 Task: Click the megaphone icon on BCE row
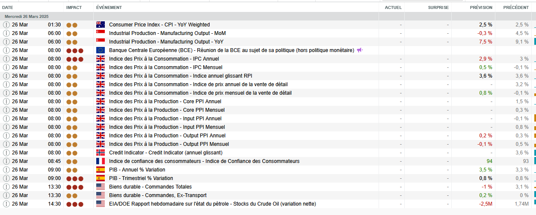tap(360, 50)
